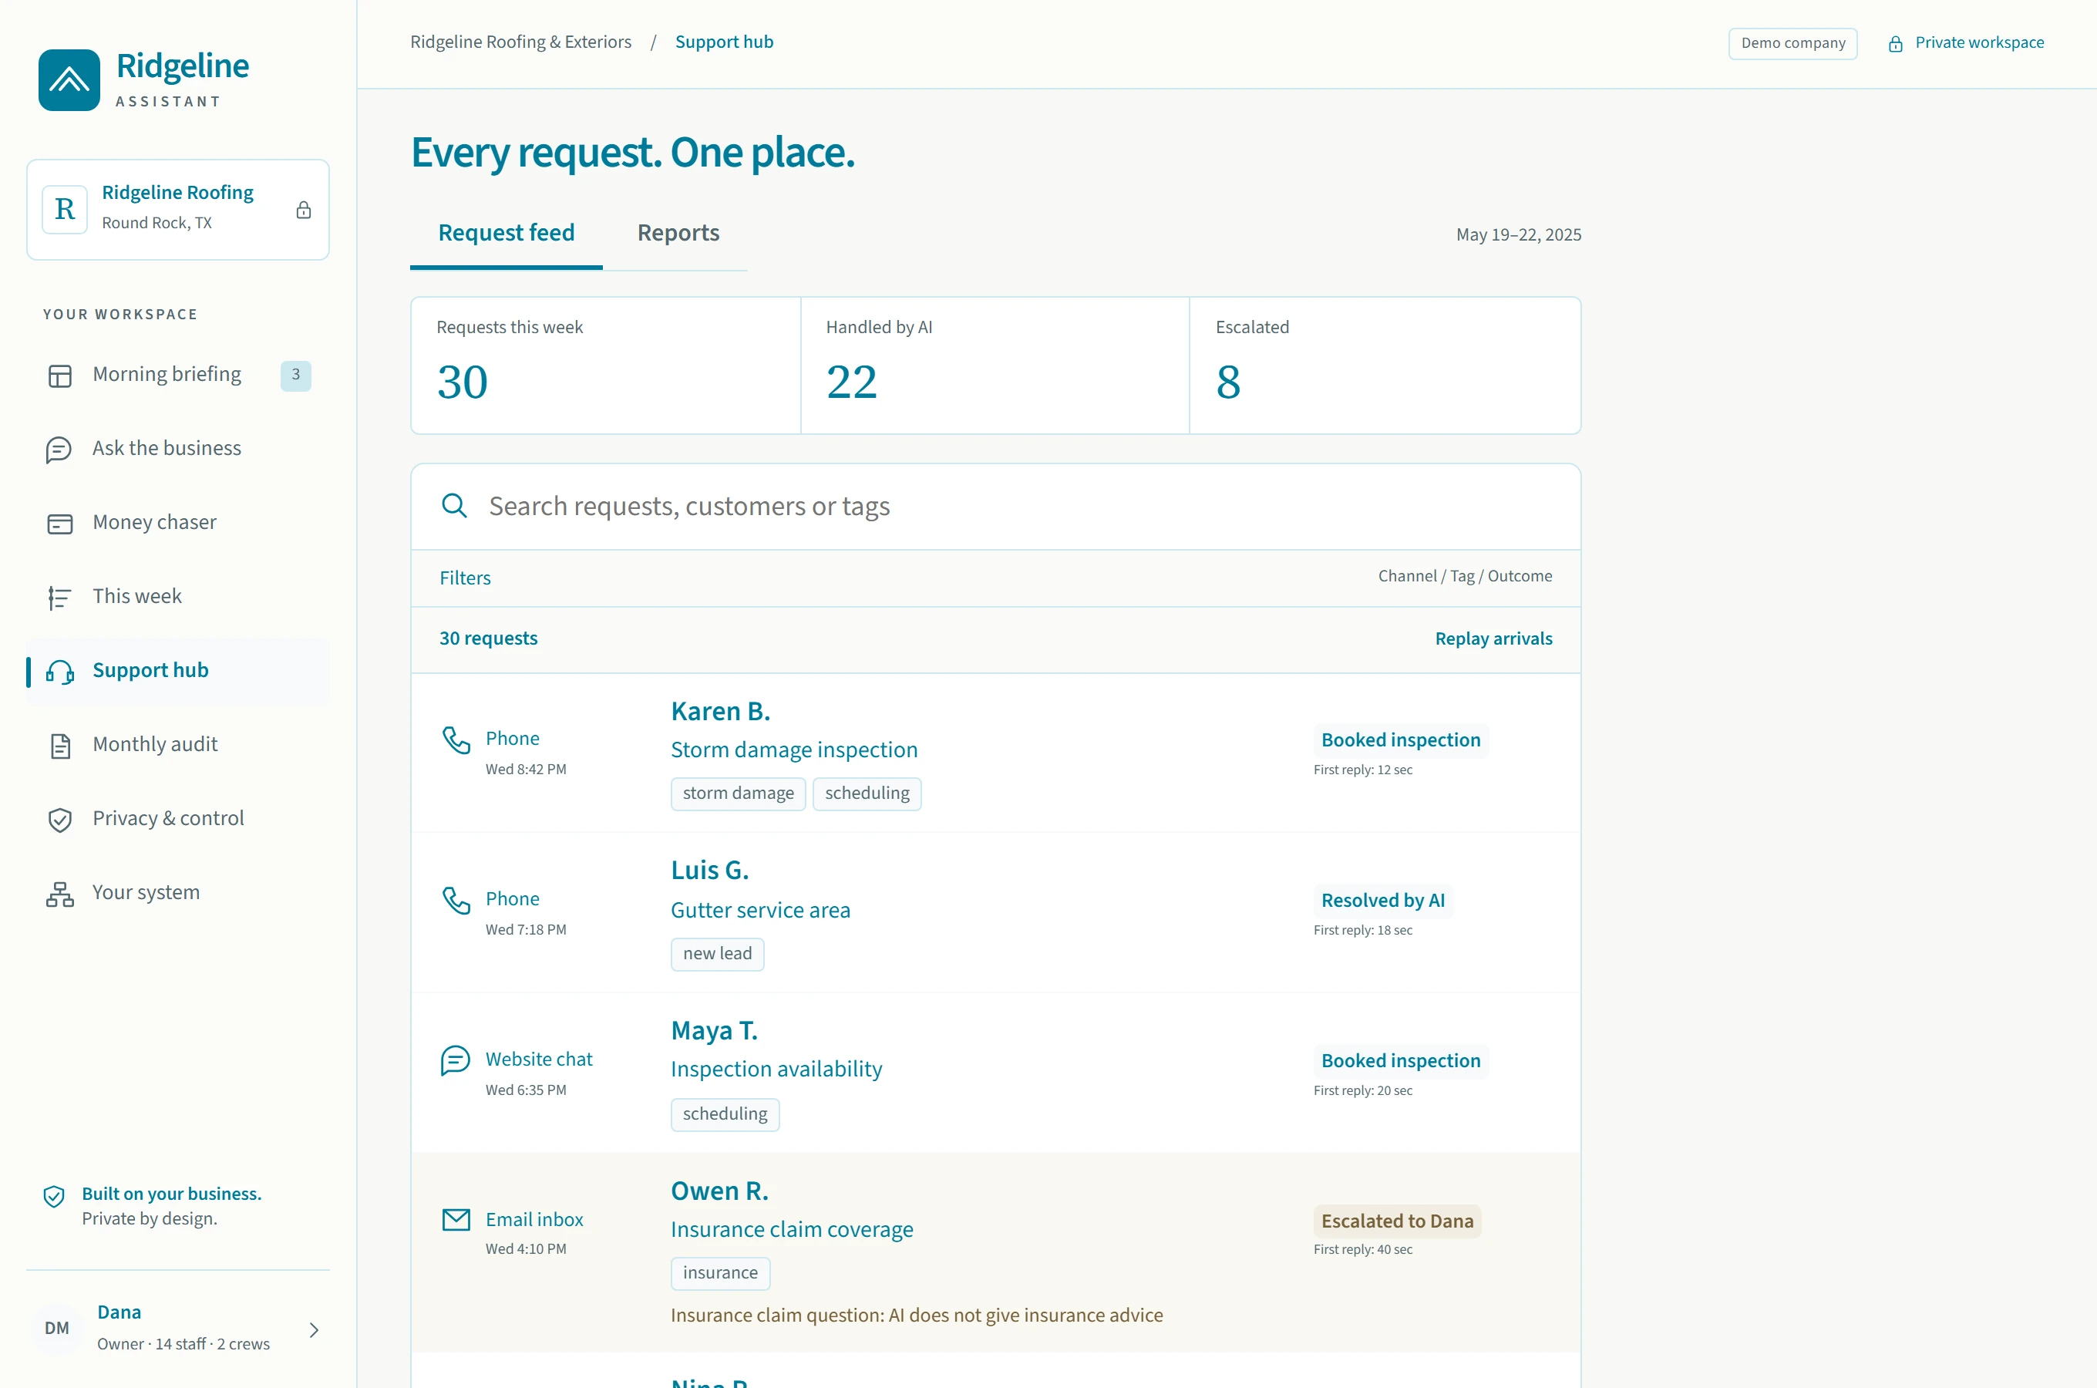Click the Gutter service area subject
Image resolution: width=2097 pixels, height=1388 pixels.
coord(760,911)
